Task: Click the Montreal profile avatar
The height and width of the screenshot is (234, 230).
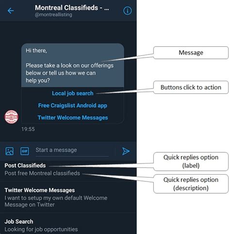Action: (x=11, y=117)
